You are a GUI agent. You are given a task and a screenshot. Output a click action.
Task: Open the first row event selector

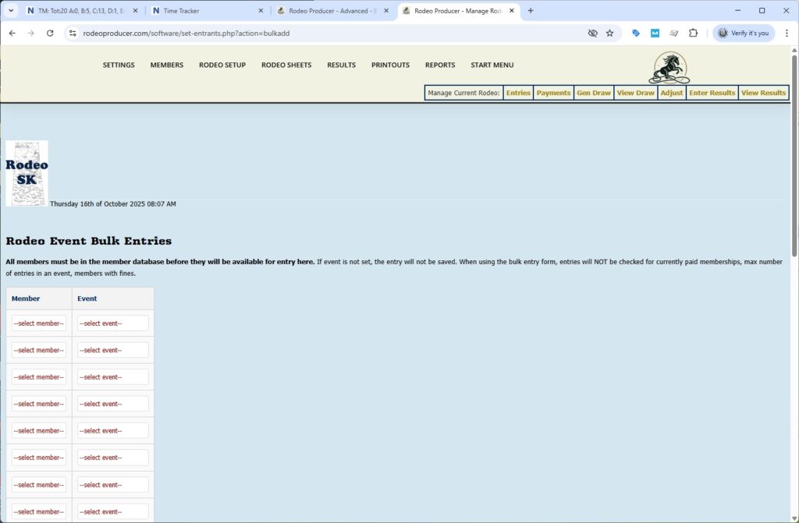point(112,323)
